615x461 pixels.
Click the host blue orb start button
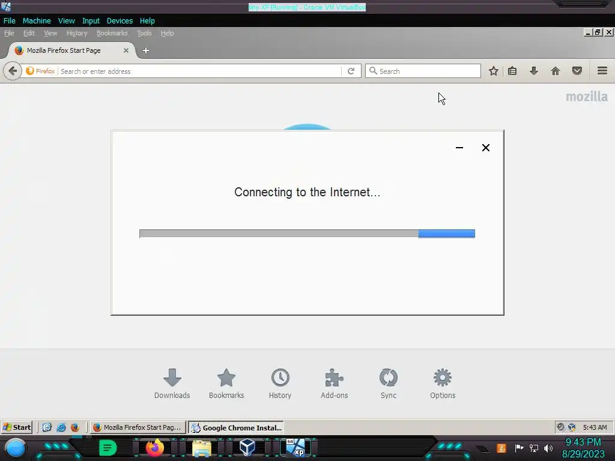15,448
